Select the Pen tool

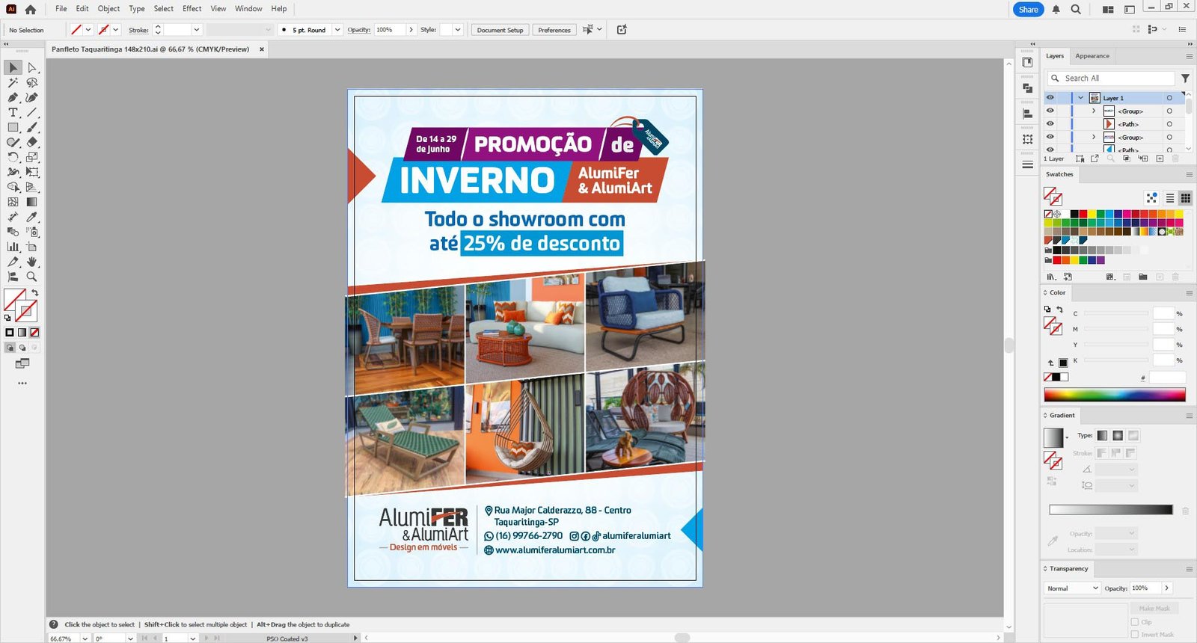click(13, 97)
